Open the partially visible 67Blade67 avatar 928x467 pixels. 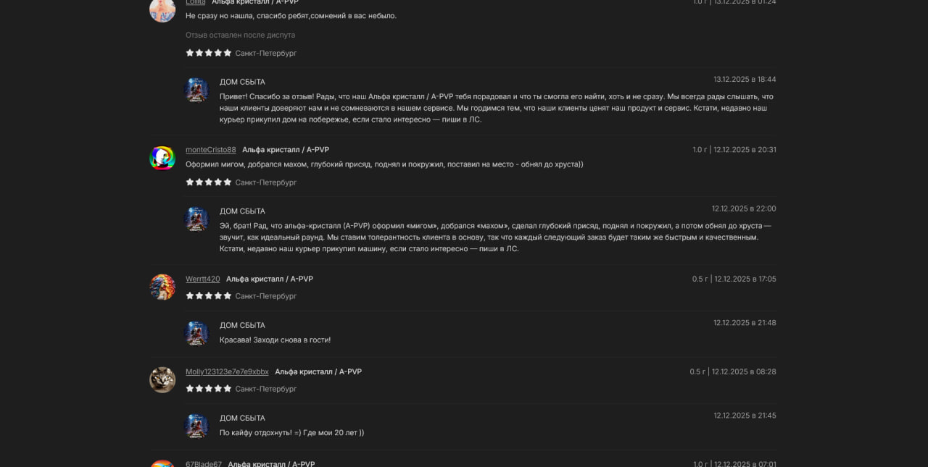click(162, 463)
